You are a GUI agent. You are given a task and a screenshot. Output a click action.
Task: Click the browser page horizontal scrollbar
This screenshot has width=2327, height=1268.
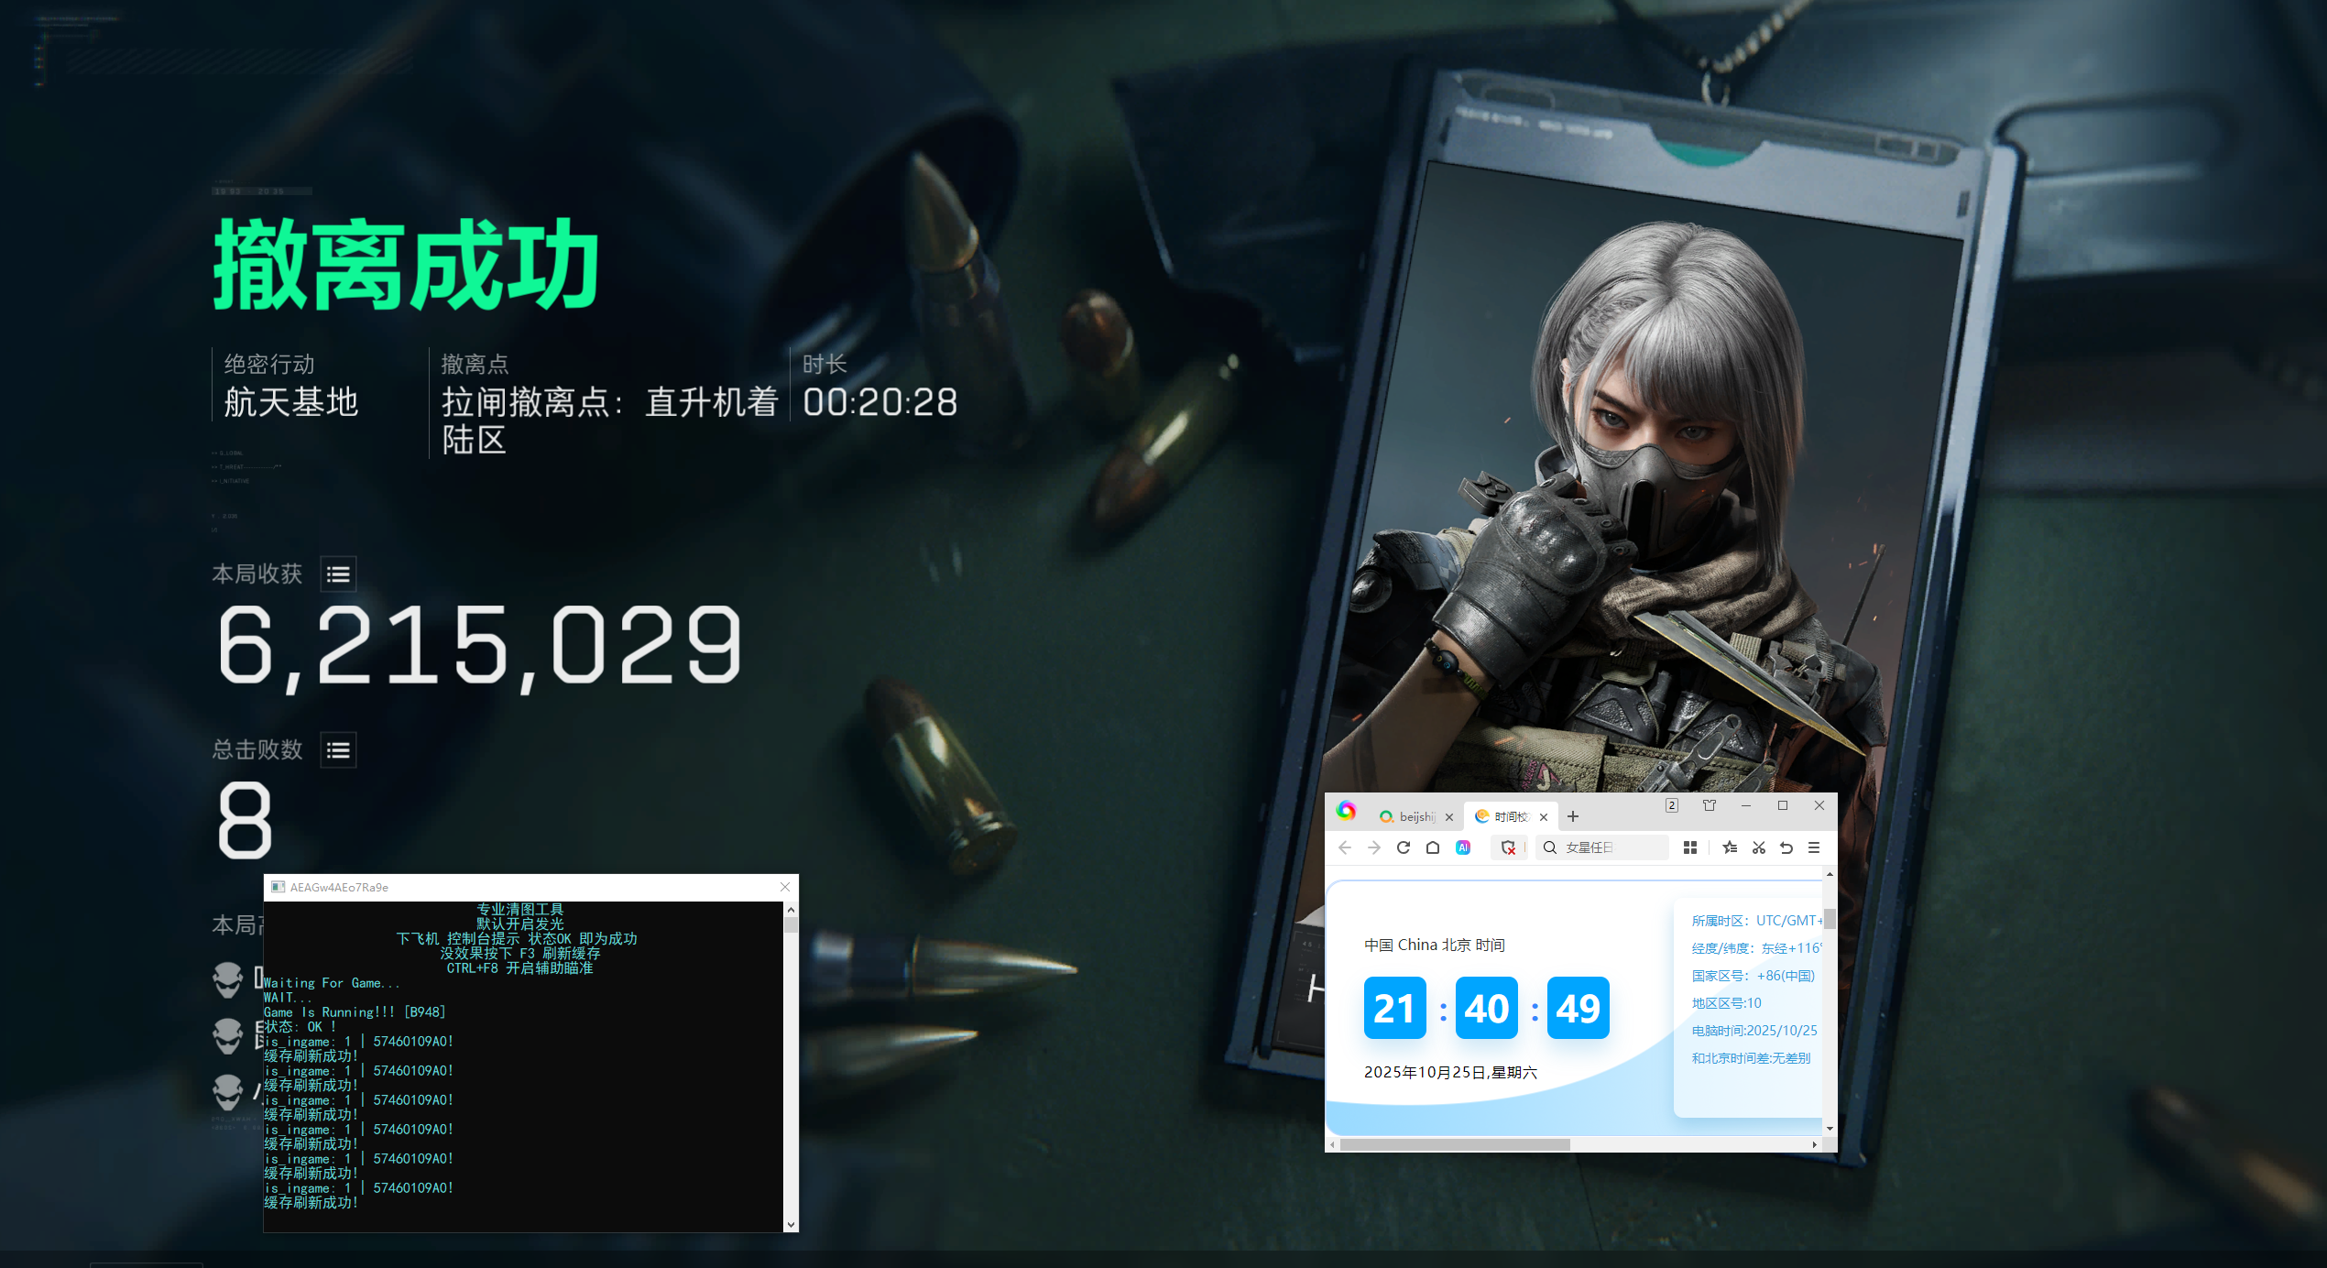(x=1455, y=1144)
